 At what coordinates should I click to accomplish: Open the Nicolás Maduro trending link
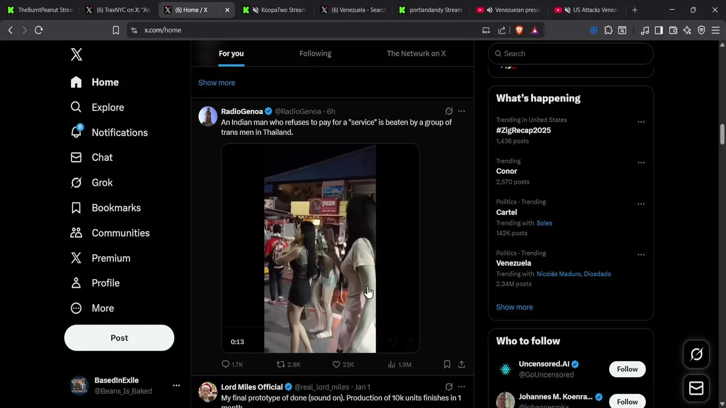(559, 274)
